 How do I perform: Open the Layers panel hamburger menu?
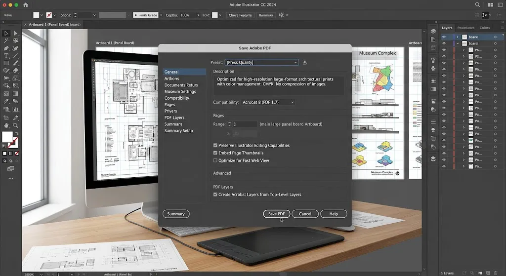pyautogui.click(x=502, y=28)
